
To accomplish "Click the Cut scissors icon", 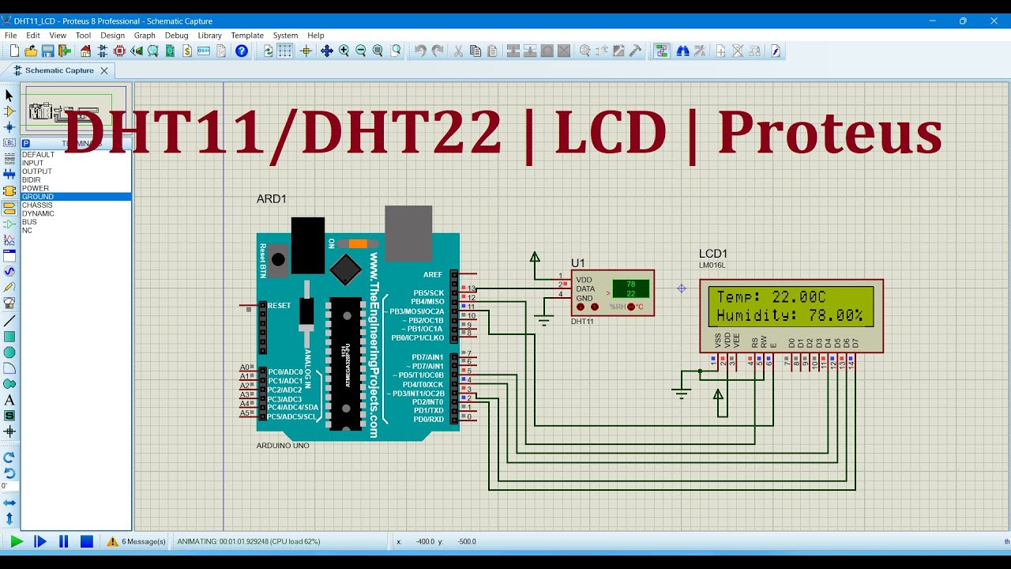I will [x=457, y=51].
